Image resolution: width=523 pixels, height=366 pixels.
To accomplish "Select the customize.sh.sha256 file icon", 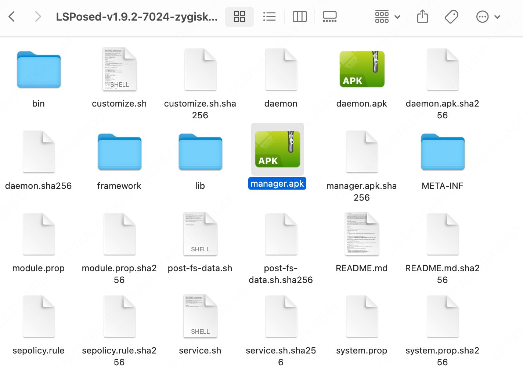I will [200, 69].
